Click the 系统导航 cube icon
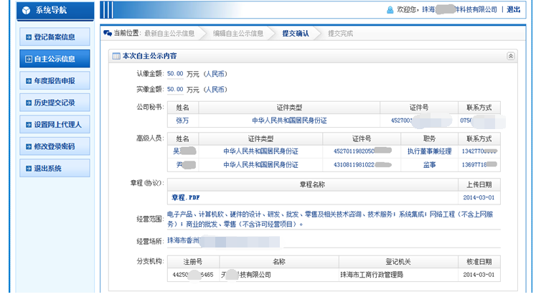Image resolution: width=536 pixels, height=297 pixels. 27,11
